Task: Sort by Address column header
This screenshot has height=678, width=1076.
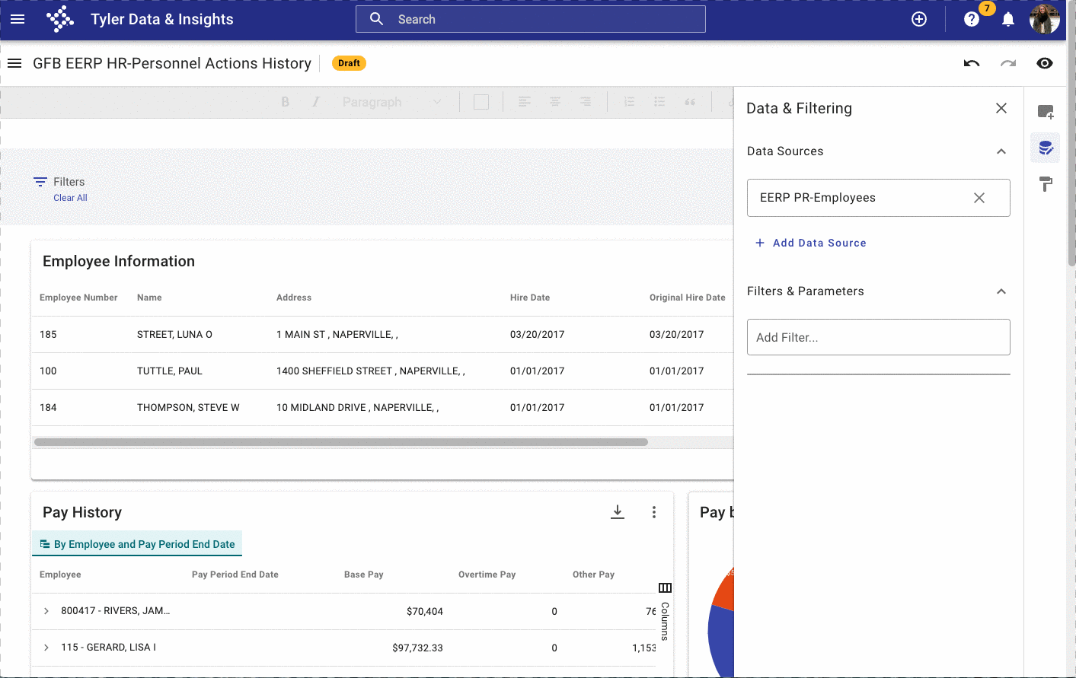Action: tap(294, 298)
